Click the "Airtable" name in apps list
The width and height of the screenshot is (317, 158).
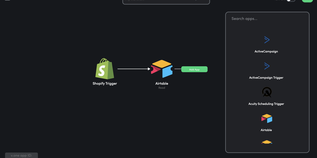click(266, 130)
